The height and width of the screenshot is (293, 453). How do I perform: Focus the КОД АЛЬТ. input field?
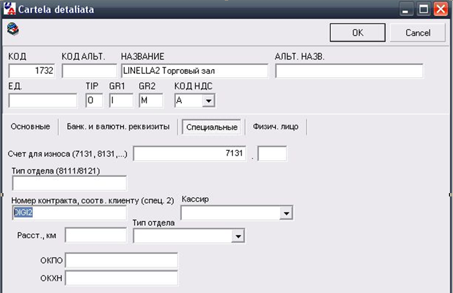[x=89, y=70]
